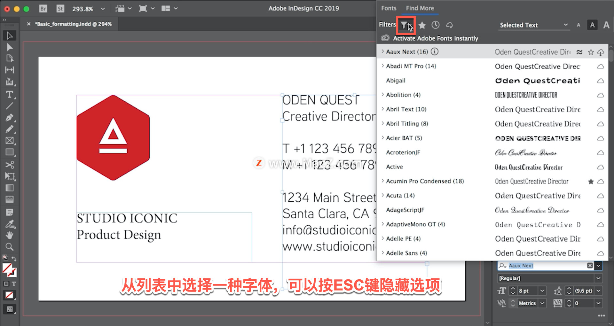Image resolution: width=614 pixels, height=326 pixels.
Task: Toggle recently added fonts with clock icon
Action: (435, 25)
